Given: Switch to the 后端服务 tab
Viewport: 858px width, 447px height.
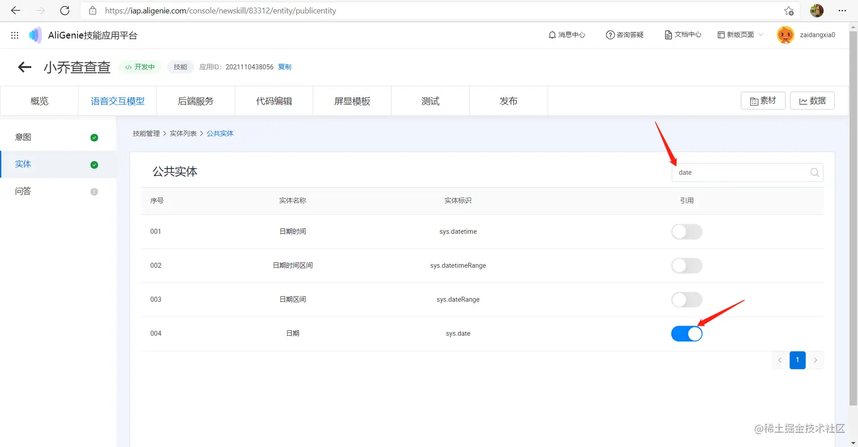Looking at the screenshot, I should (196, 101).
